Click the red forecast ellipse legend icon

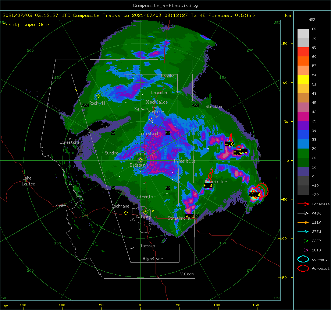point(303,268)
